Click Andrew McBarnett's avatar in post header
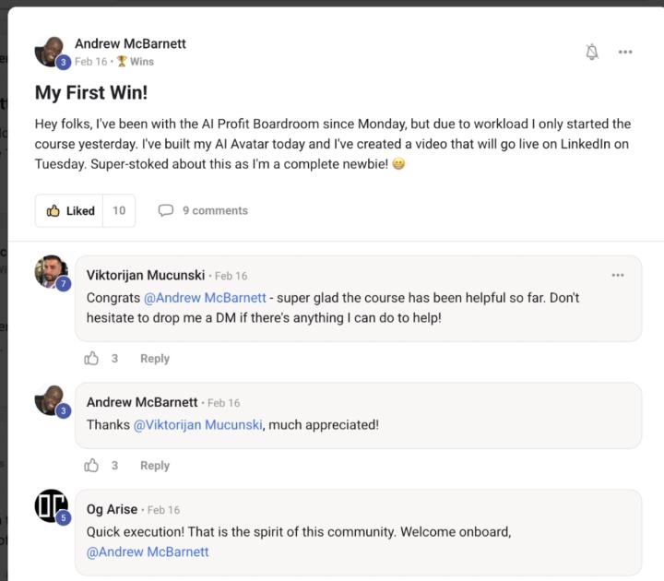The image size is (664, 581). [50, 52]
